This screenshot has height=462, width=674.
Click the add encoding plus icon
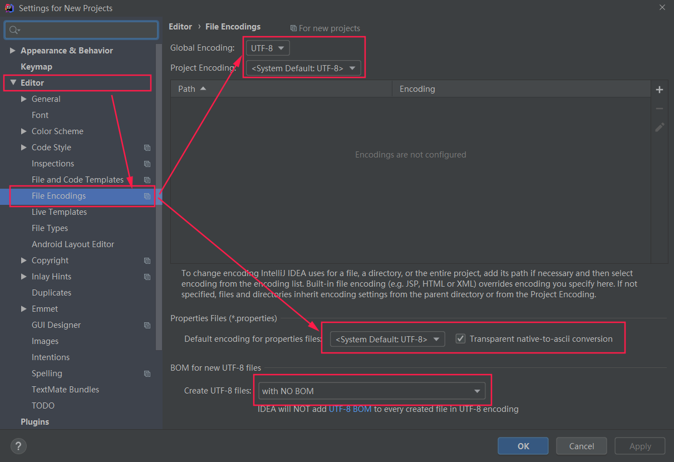tap(660, 90)
